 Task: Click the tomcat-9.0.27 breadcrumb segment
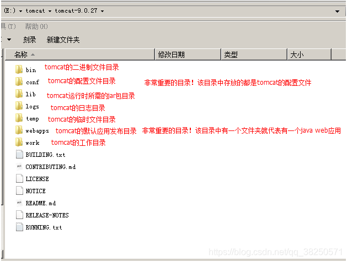pos(76,11)
